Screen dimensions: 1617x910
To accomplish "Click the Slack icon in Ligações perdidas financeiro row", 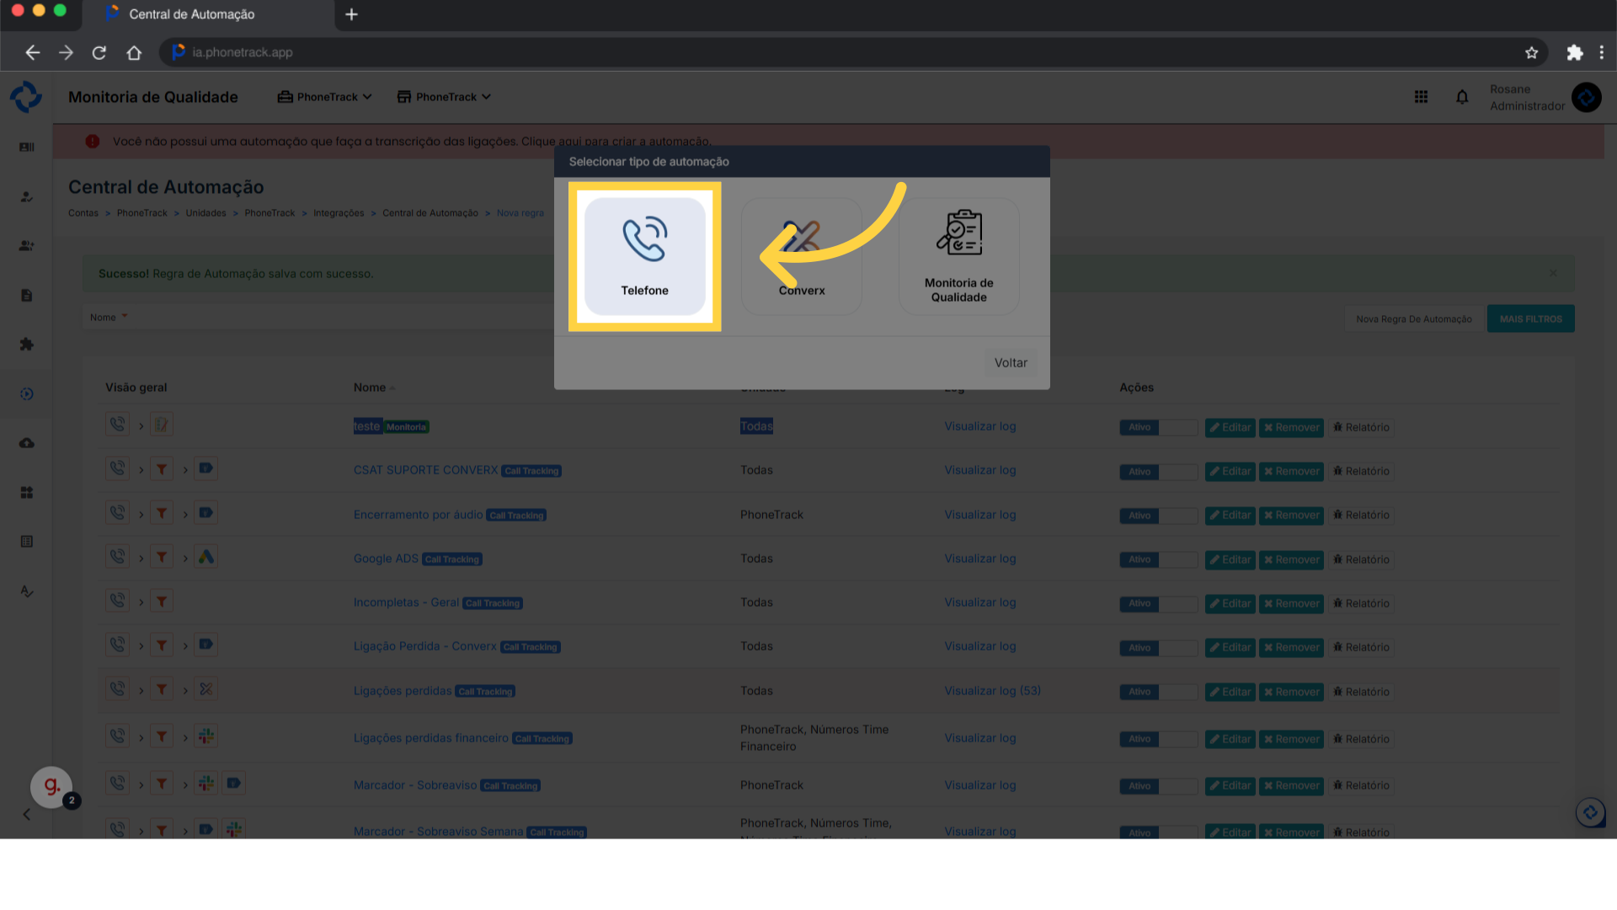I will tap(206, 736).
